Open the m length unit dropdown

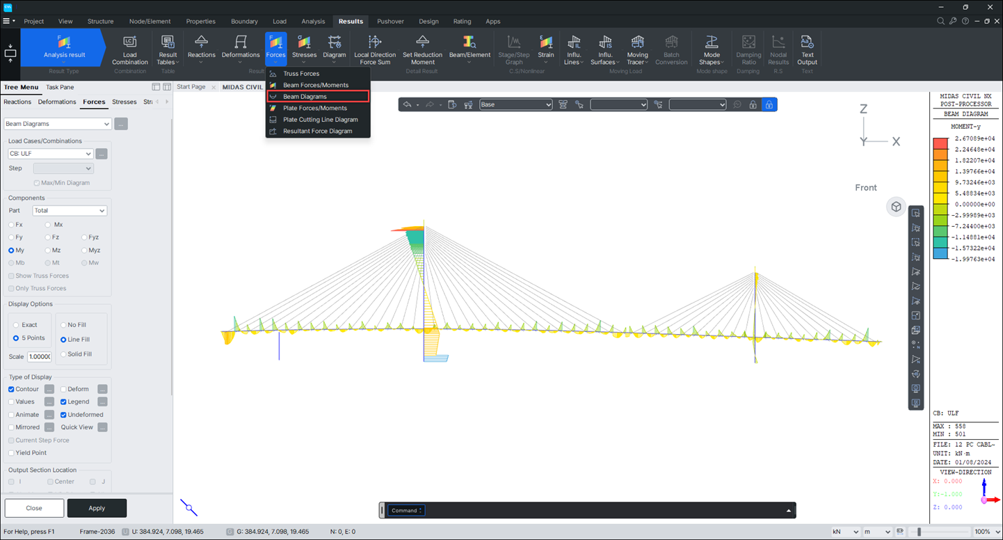(x=877, y=532)
